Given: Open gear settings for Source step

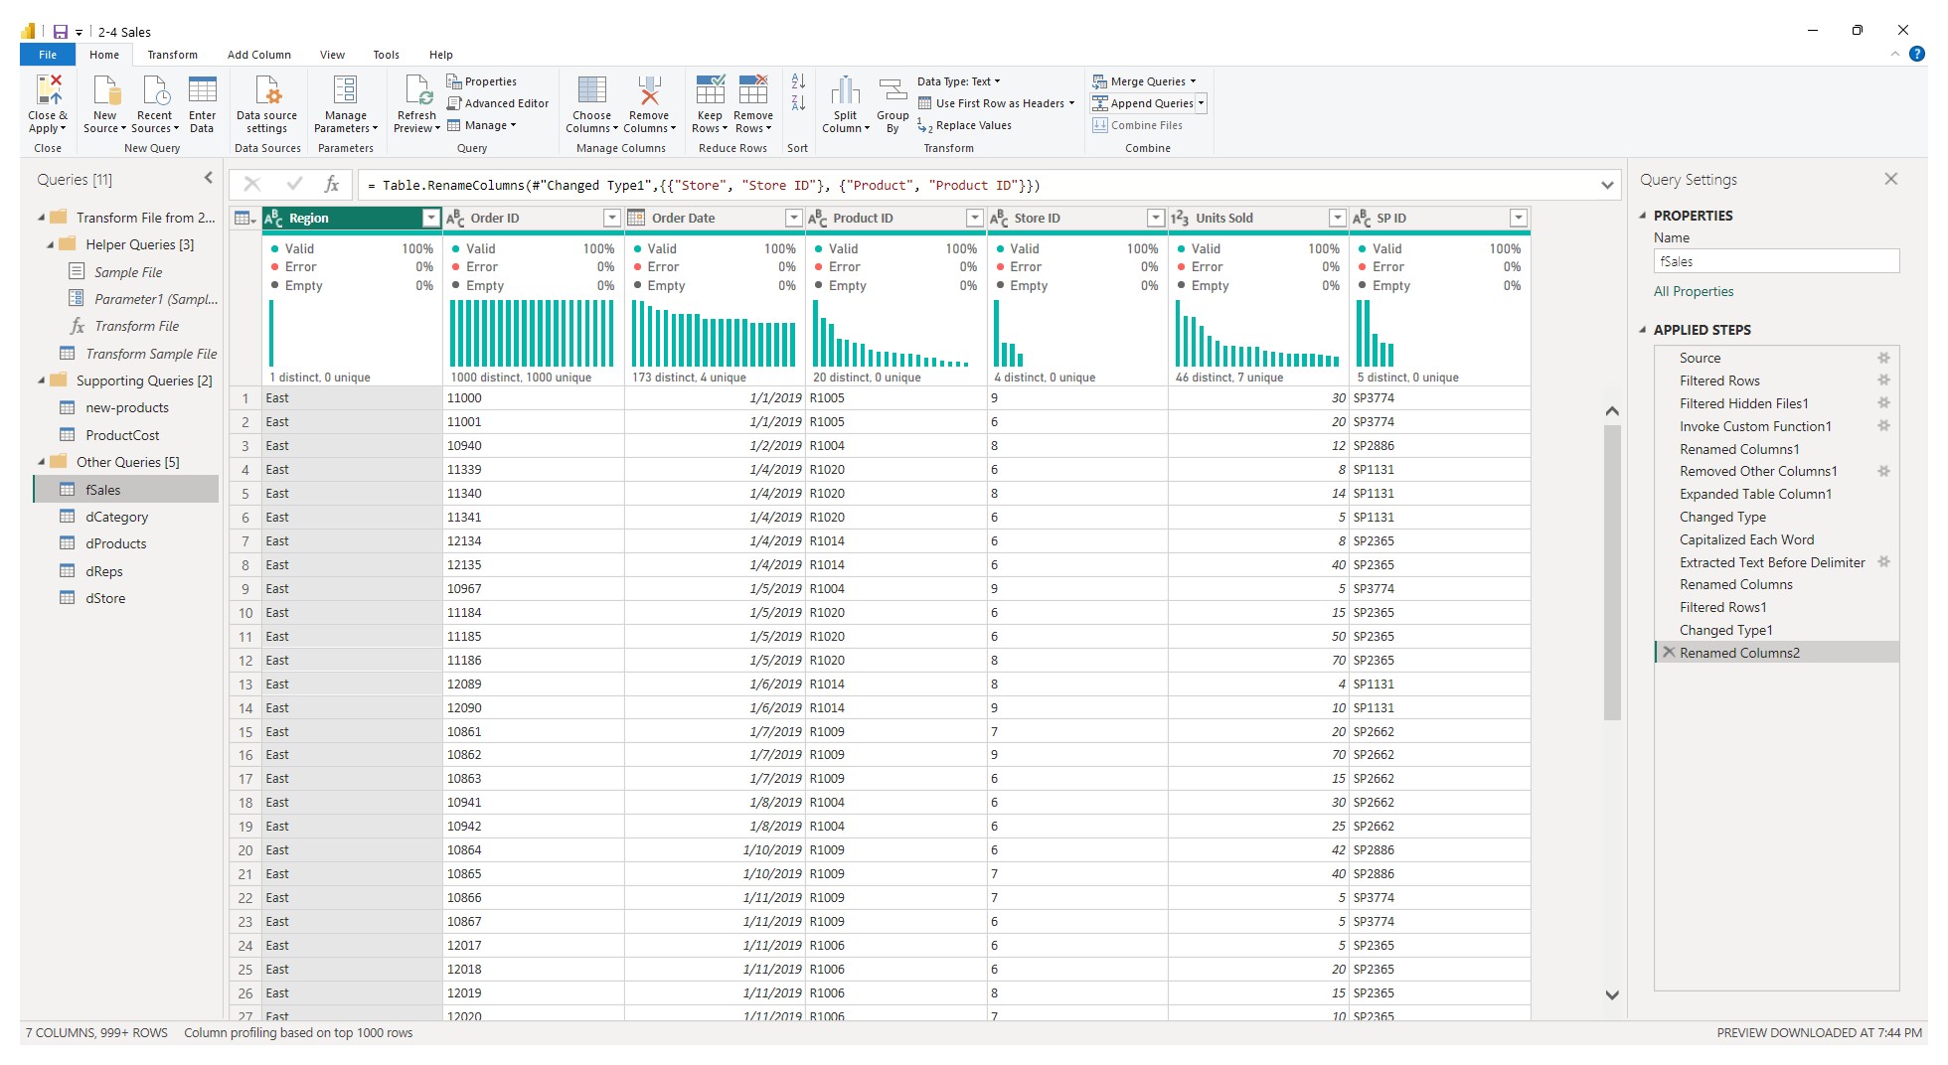Looking at the screenshot, I should (x=1883, y=358).
